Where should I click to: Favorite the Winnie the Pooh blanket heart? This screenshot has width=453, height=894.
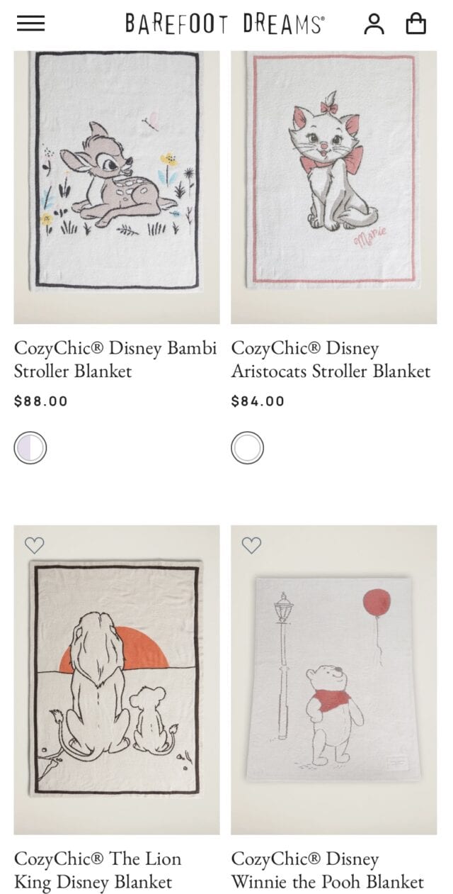click(x=251, y=545)
